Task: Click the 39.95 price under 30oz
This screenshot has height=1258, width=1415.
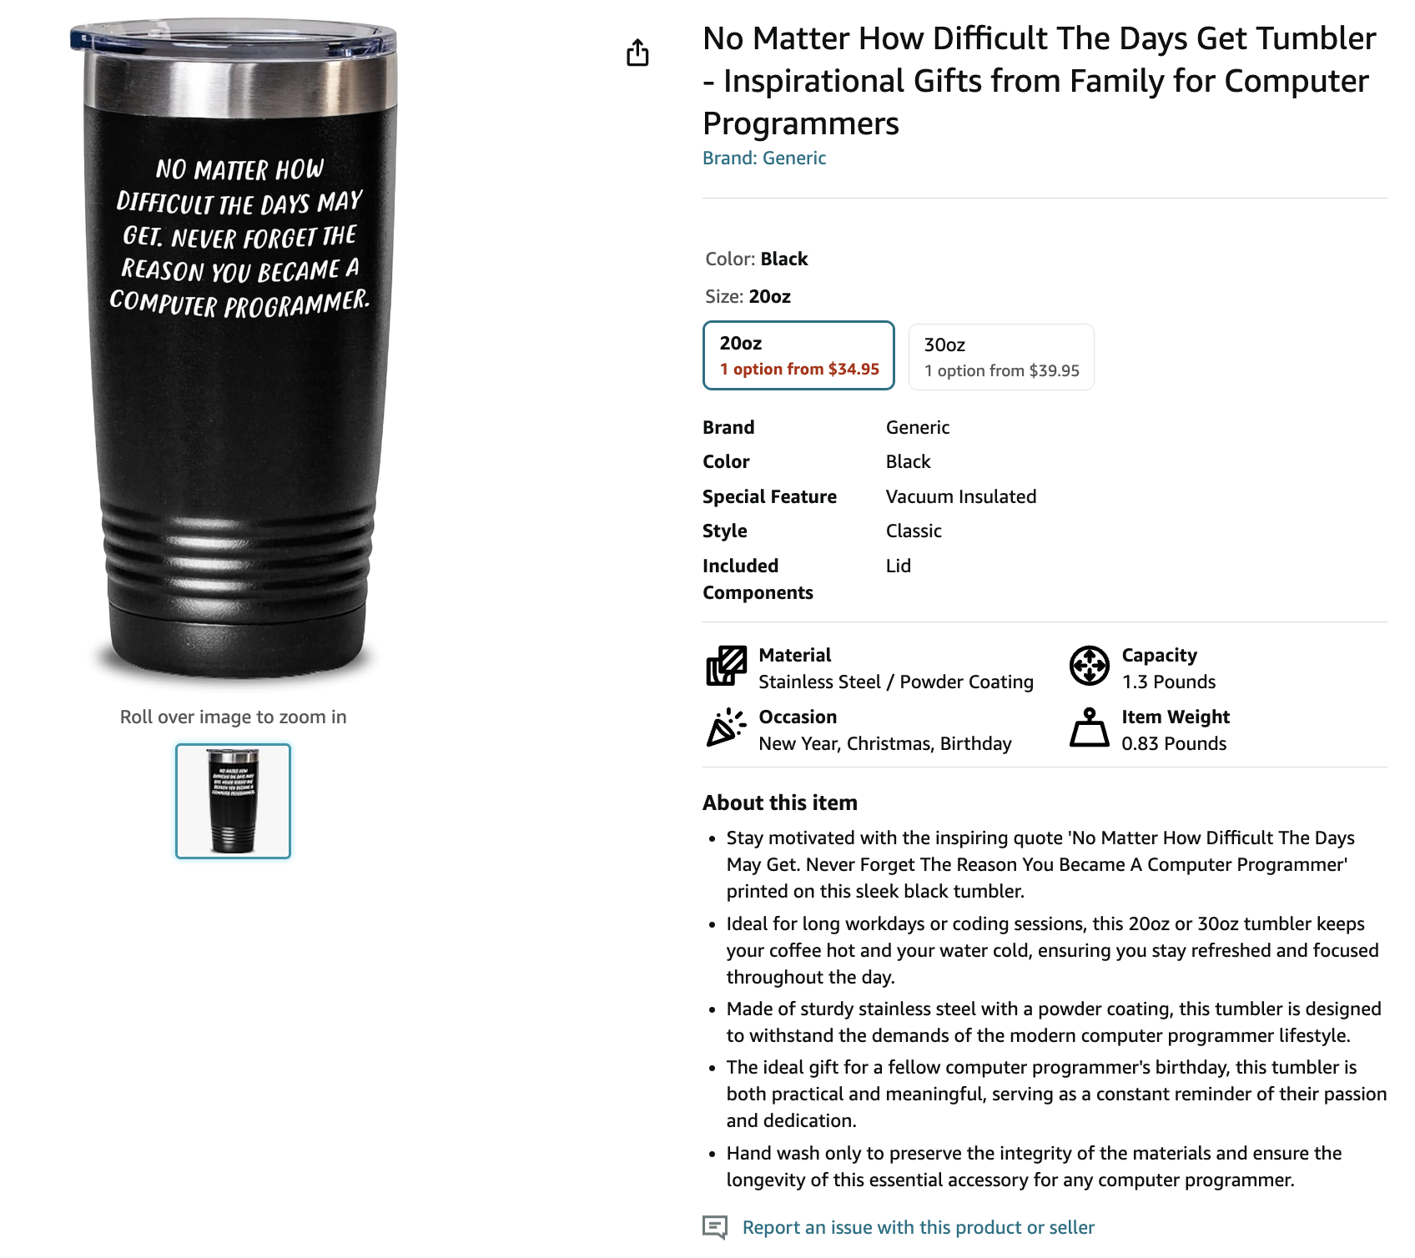Action: (x=1055, y=370)
